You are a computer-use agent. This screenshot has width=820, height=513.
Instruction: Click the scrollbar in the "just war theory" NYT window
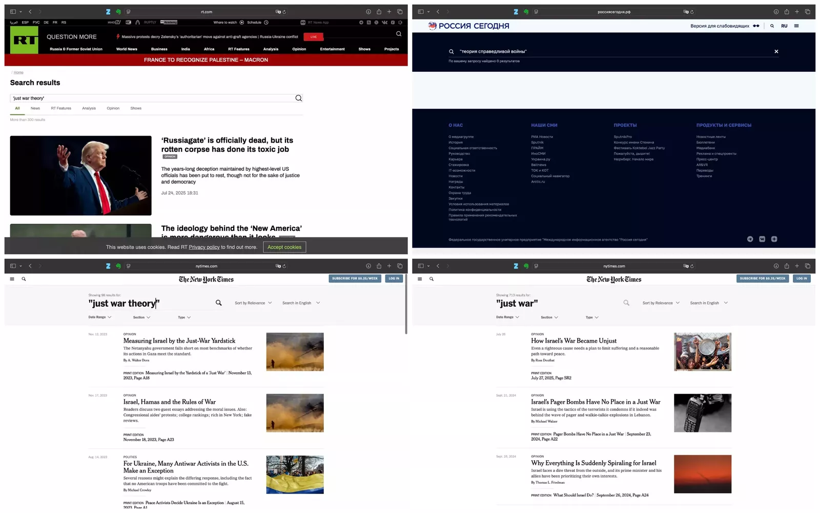point(406,308)
